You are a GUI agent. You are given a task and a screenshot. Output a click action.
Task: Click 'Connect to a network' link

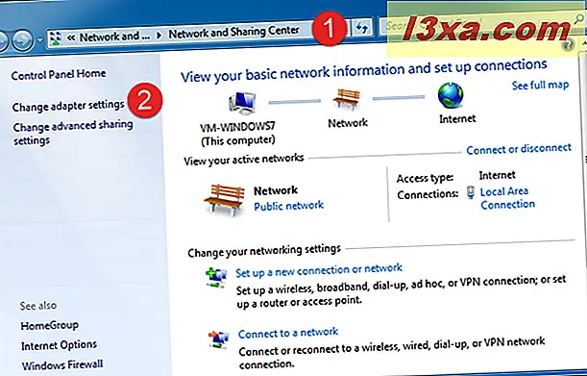(x=288, y=333)
